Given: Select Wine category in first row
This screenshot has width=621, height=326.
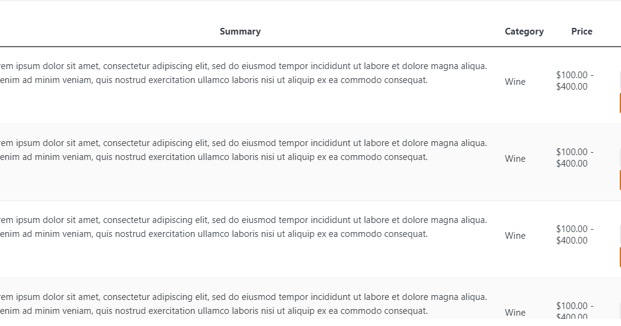Looking at the screenshot, I should pos(515,82).
